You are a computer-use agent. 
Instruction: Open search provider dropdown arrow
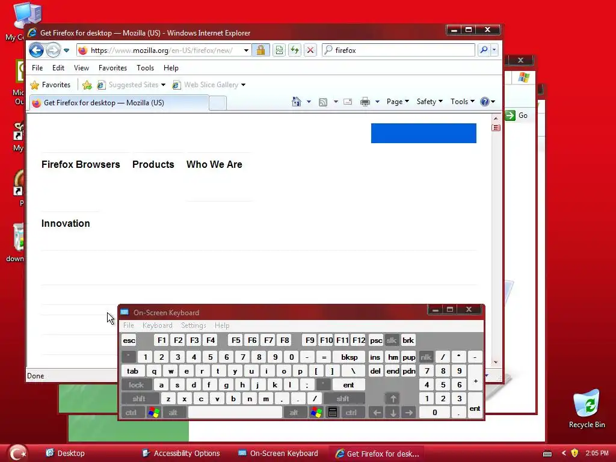click(x=494, y=50)
